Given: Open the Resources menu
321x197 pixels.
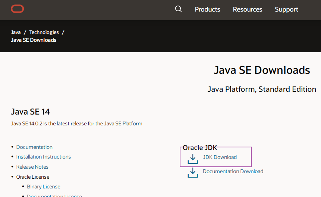Looking at the screenshot, I should click(248, 10).
